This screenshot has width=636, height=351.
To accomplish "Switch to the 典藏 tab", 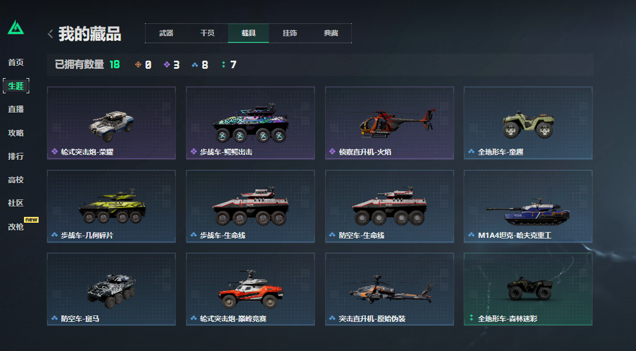I will (x=331, y=33).
